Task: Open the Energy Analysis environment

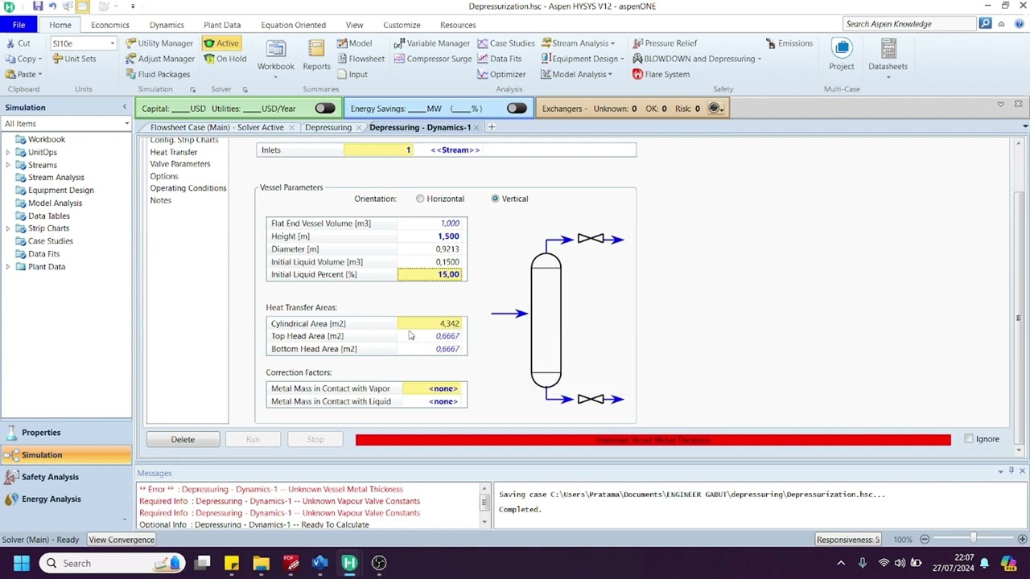Action: tap(66, 499)
